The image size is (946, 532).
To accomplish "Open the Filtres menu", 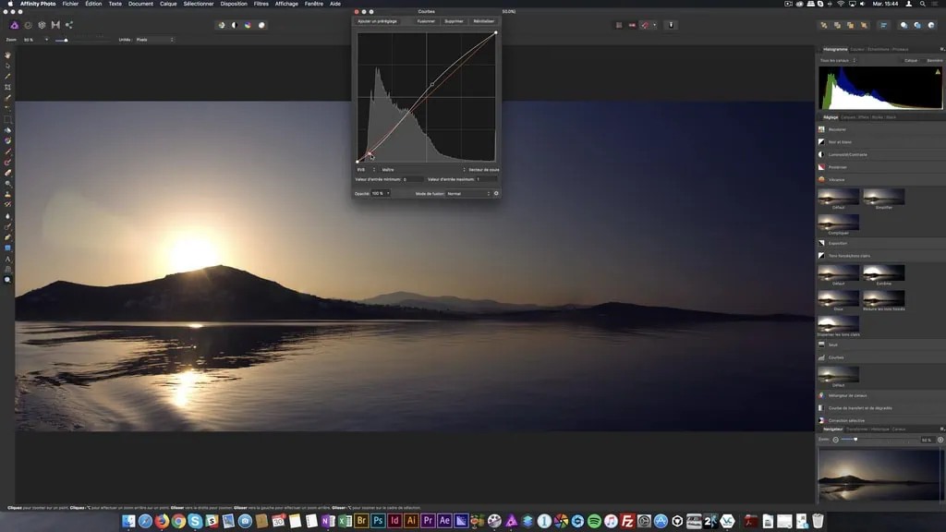I will pyautogui.click(x=261, y=4).
